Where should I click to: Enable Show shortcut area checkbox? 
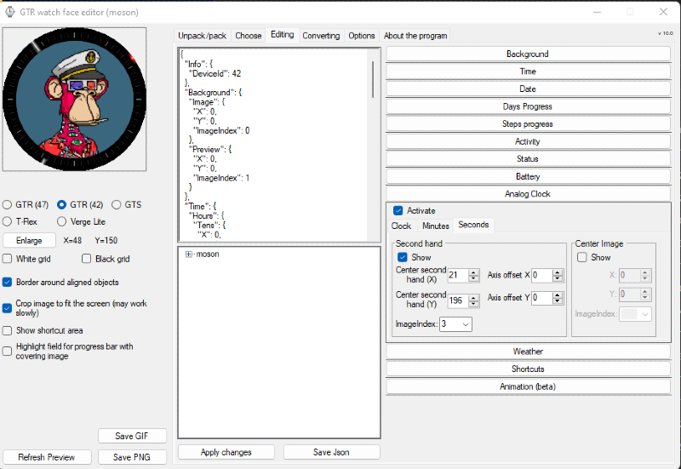(7, 330)
